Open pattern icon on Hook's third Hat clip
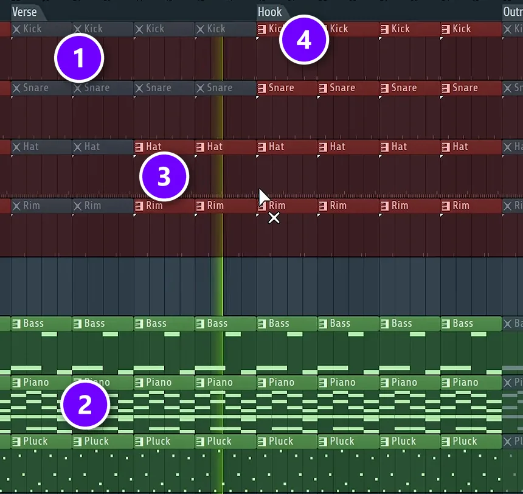Image resolution: width=523 pixels, height=494 pixels. click(x=384, y=147)
